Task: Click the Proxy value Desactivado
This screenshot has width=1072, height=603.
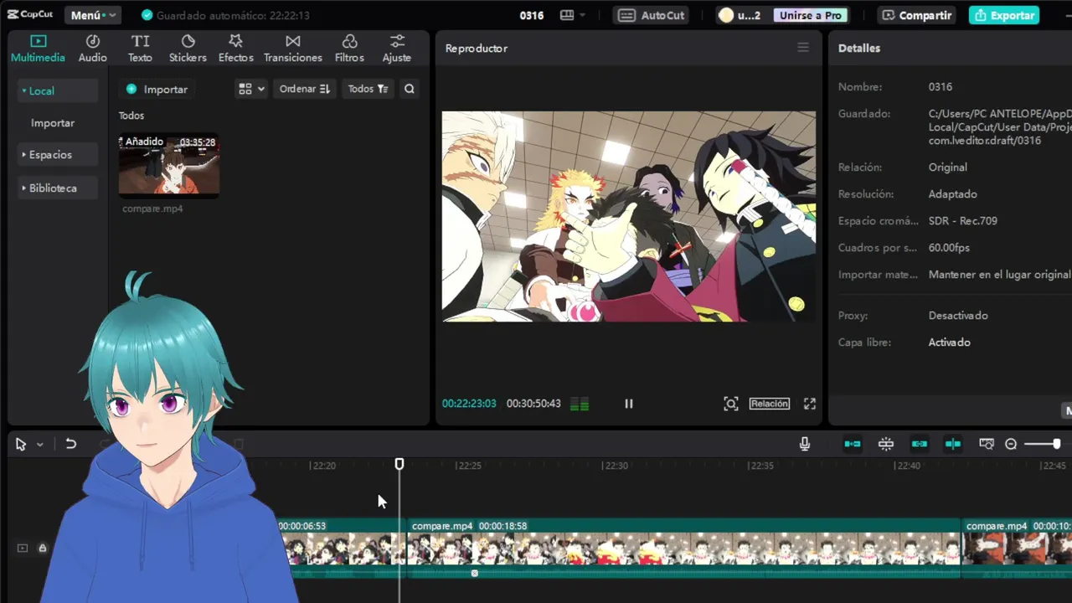Action: pos(958,315)
